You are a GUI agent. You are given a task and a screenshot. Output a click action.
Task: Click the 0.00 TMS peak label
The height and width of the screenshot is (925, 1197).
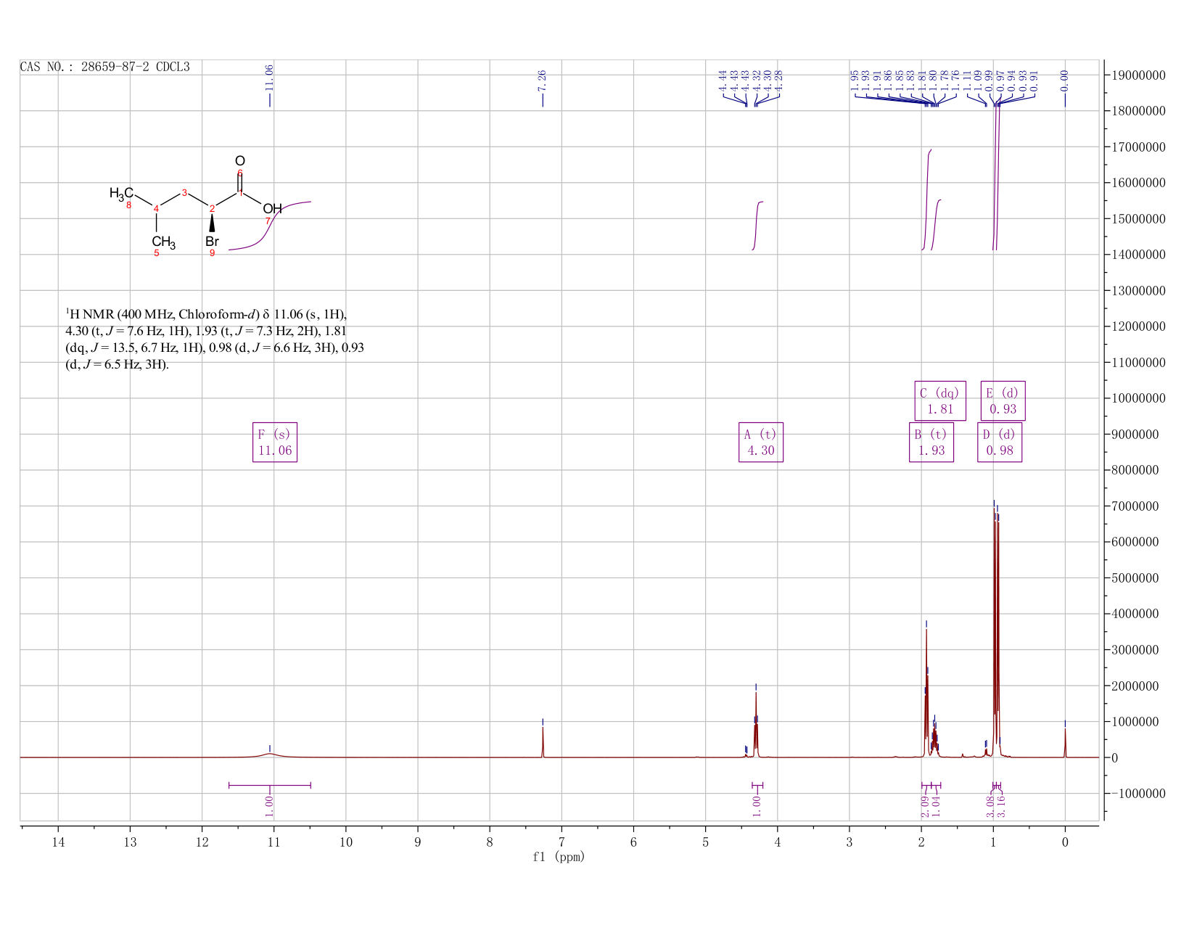[1064, 80]
